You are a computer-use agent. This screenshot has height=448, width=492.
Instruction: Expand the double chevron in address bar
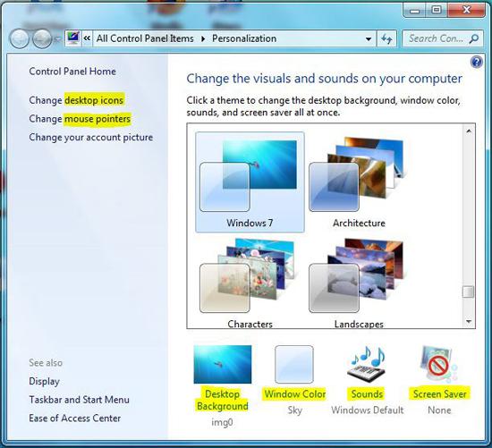(x=87, y=38)
